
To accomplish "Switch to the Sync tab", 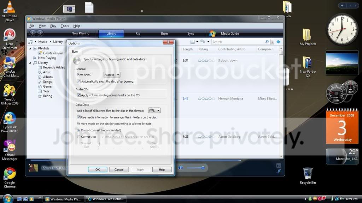I will point(191,34).
